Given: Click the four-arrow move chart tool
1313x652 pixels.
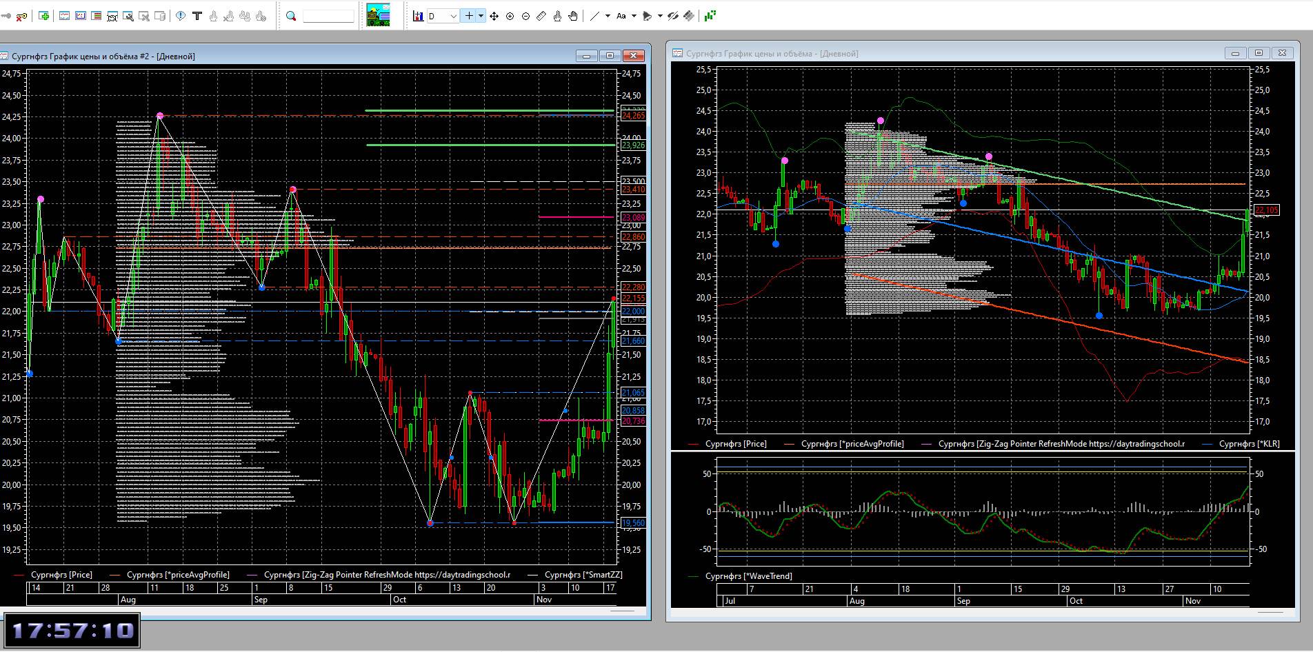Looking at the screenshot, I should [x=494, y=16].
